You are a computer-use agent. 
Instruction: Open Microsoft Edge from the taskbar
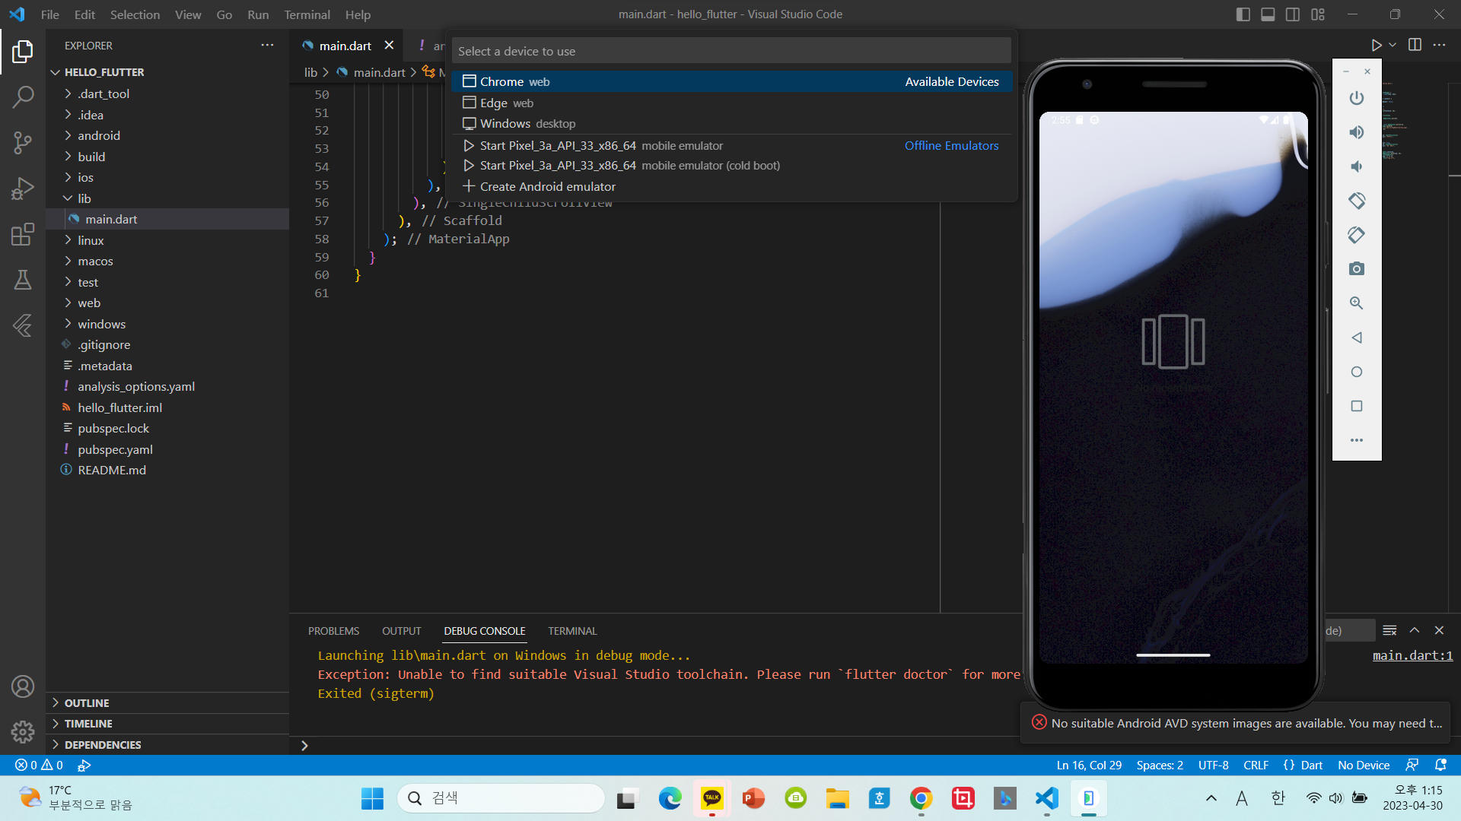point(670,798)
